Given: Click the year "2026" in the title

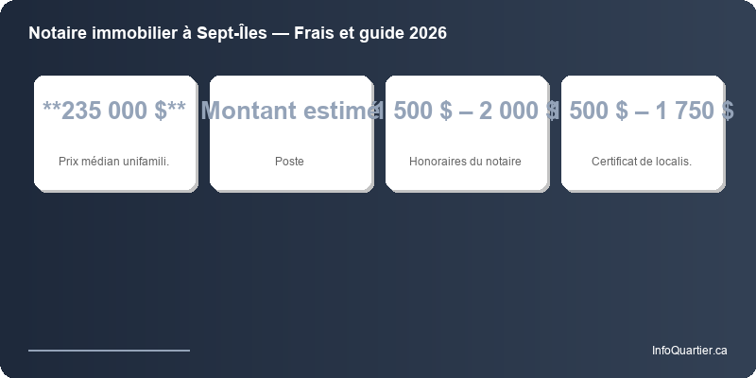Looking at the screenshot, I should click(428, 33).
